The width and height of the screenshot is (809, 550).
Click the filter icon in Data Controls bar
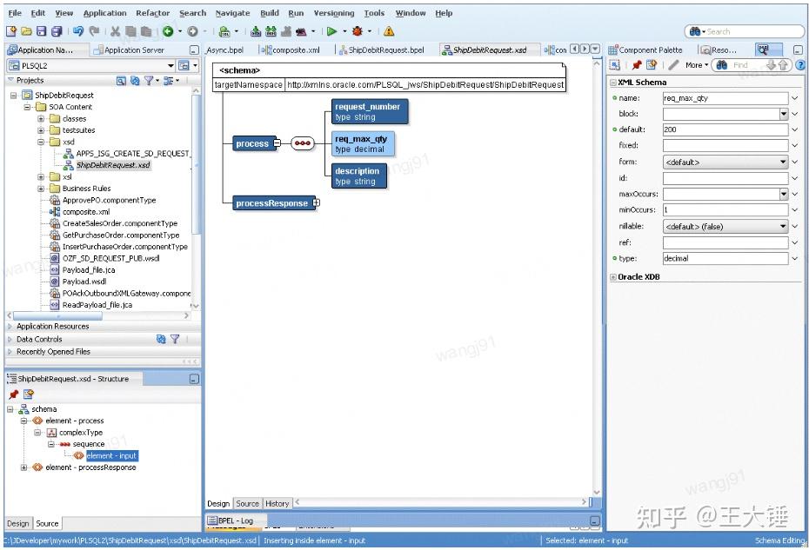tap(175, 339)
